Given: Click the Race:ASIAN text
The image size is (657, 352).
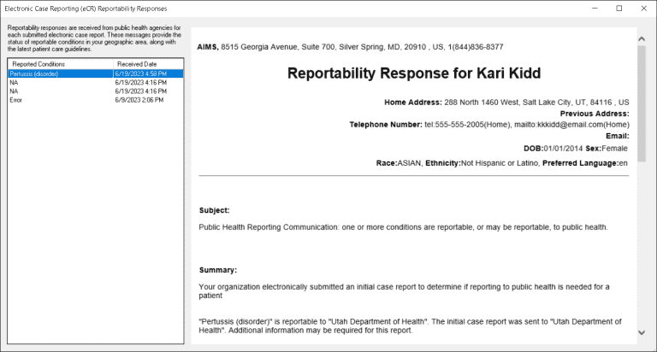Looking at the screenshot, I should (399, 163).
